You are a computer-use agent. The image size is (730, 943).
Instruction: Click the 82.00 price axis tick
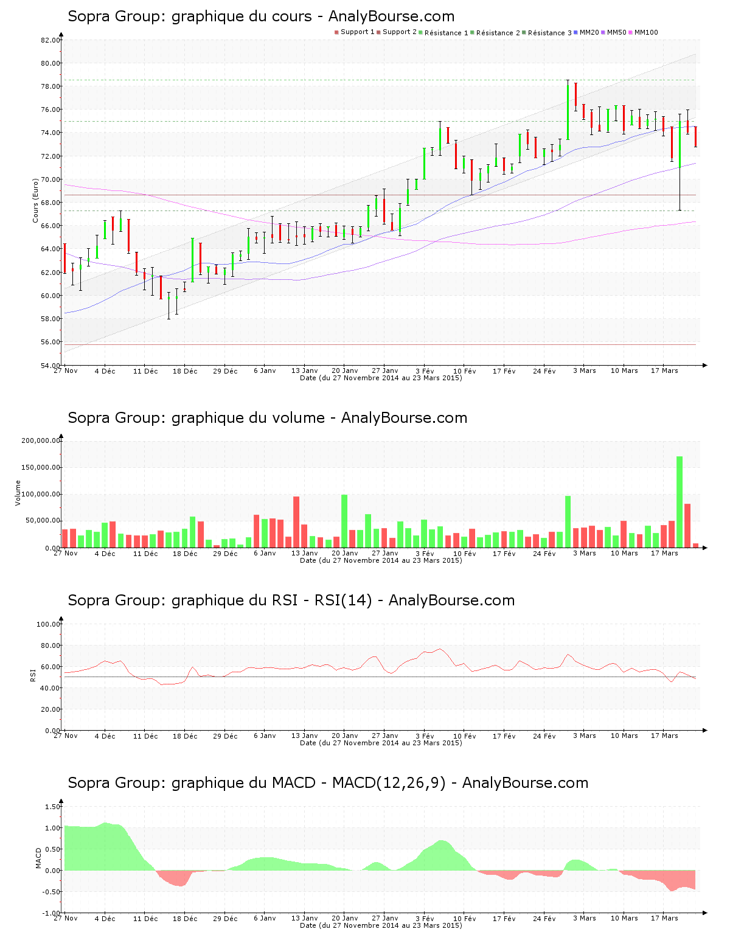click(50, 40)
